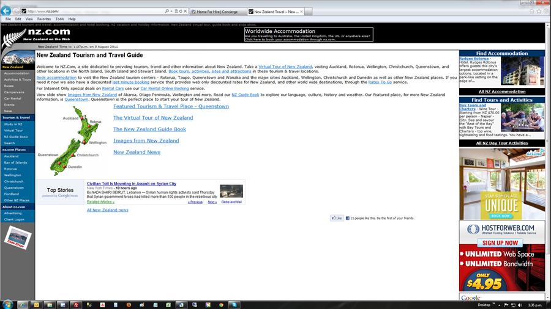Toggle the Compatibility View icon in address bar

pyautogui.click(x=176, y=11)
